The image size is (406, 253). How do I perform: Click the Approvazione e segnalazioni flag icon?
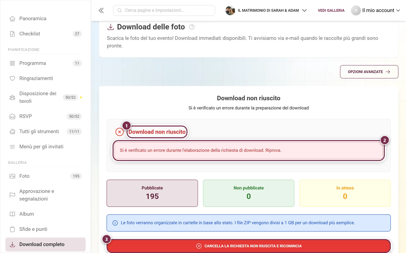click(12, 195)
